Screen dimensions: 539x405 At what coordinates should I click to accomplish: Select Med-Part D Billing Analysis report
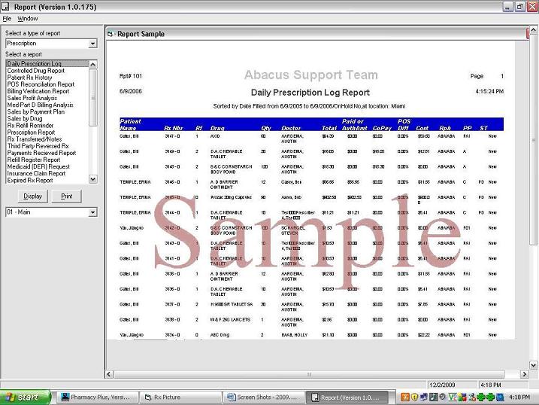41,105
